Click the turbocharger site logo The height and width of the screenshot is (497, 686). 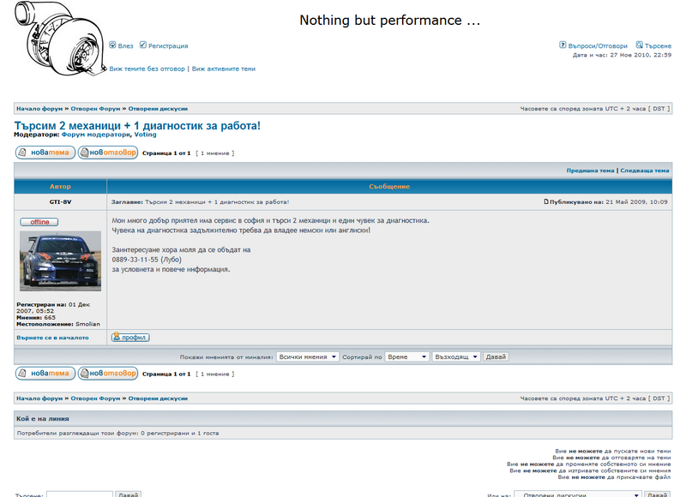(x=60, y=39)
